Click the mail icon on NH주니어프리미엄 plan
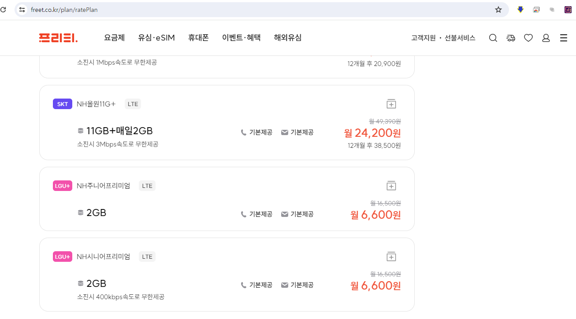The width and height of the screenshot is (576, 319). point(284,214)
